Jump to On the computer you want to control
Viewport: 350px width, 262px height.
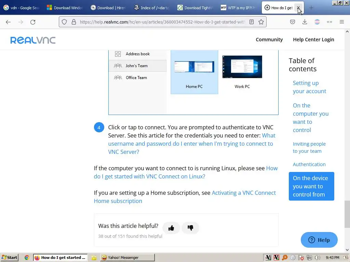[311, 118]
